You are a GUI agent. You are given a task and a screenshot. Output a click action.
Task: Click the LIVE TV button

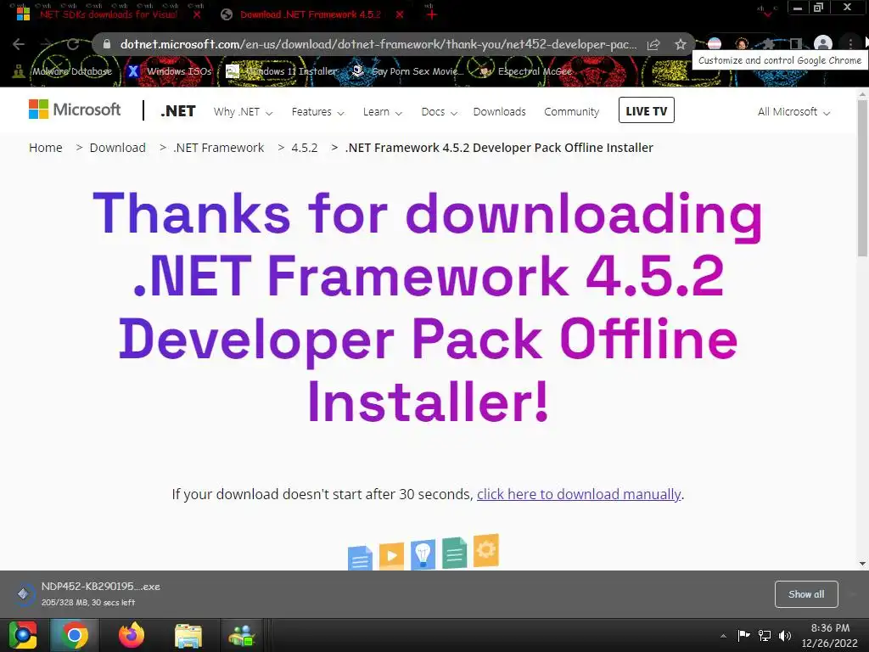(x=646, y=110)
